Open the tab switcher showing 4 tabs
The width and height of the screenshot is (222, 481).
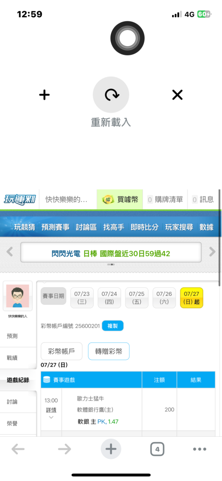pos(157,449)
